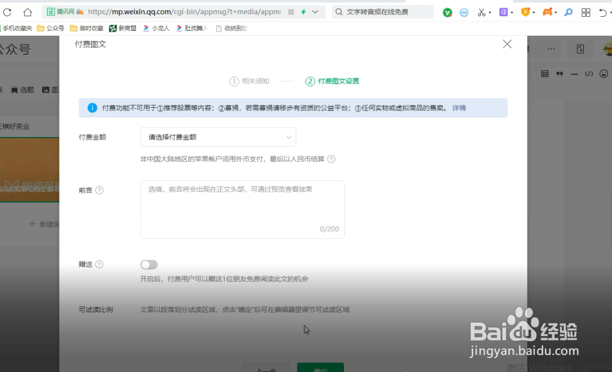612x372 pixels.
Task: Click the blockquote icon in the editor toolbar
Action: (x=559, y=73)
